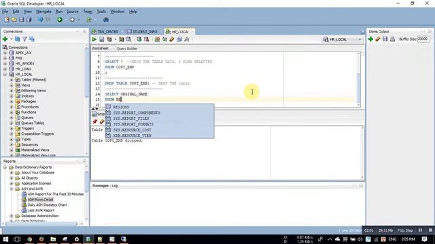Switch to the STUDENT_INFO tab
435x244 pixels.
click(145, 32)
